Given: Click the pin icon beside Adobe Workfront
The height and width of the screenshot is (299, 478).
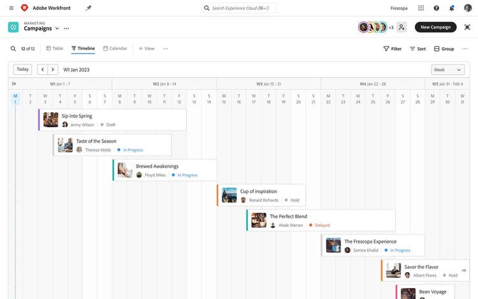Looking at the screenshot, I should pos(89,8).
